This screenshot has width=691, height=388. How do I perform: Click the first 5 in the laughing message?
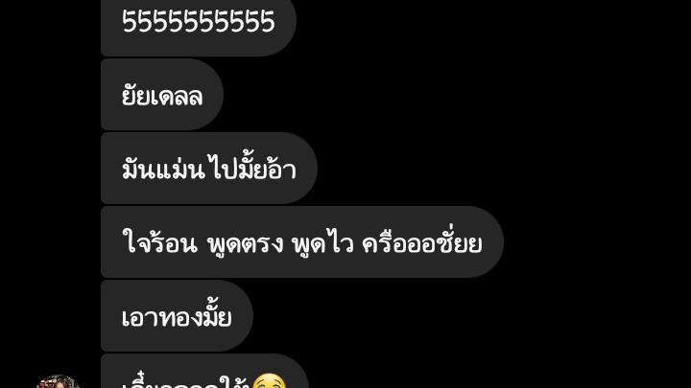130,22
